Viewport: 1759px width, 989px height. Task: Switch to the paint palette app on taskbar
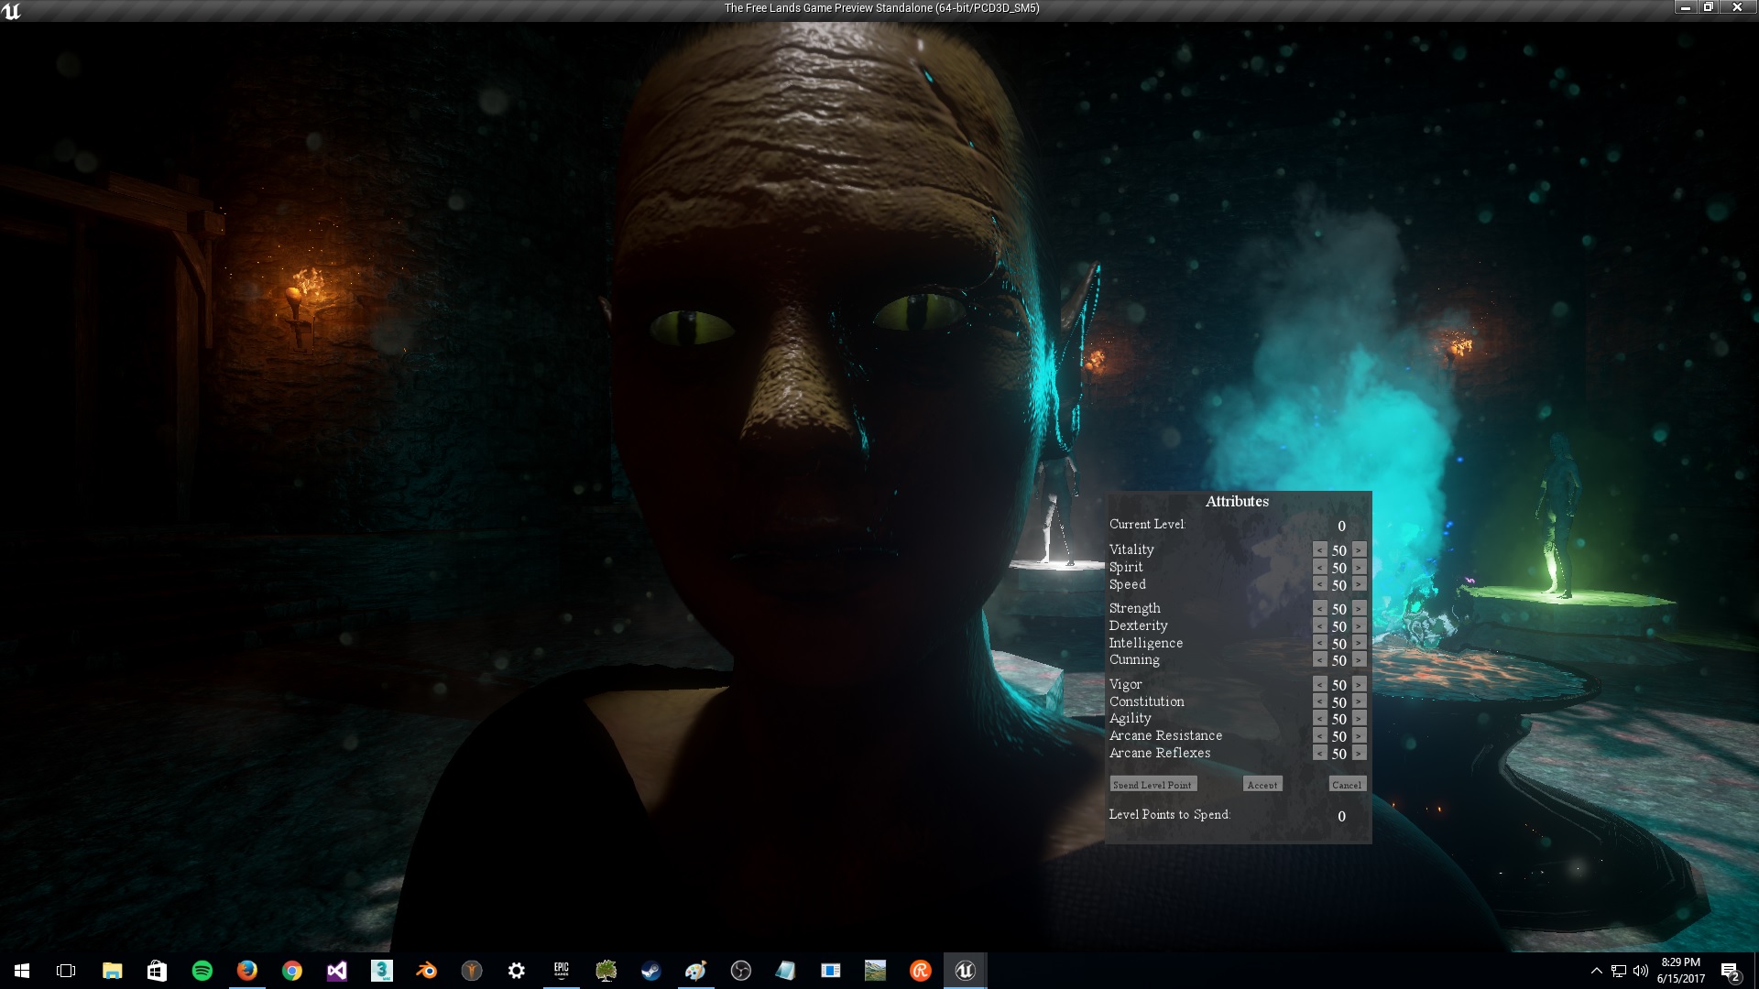coord(695,971)
